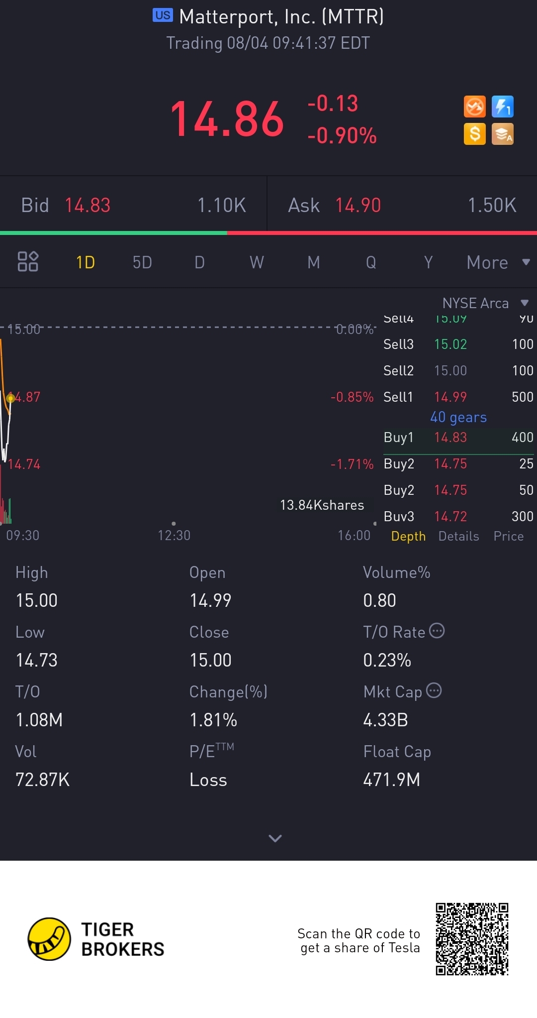Tap the Volume% 0.80 value
537x1018 pixels.
pyautogui.click(x=379, y=600)
